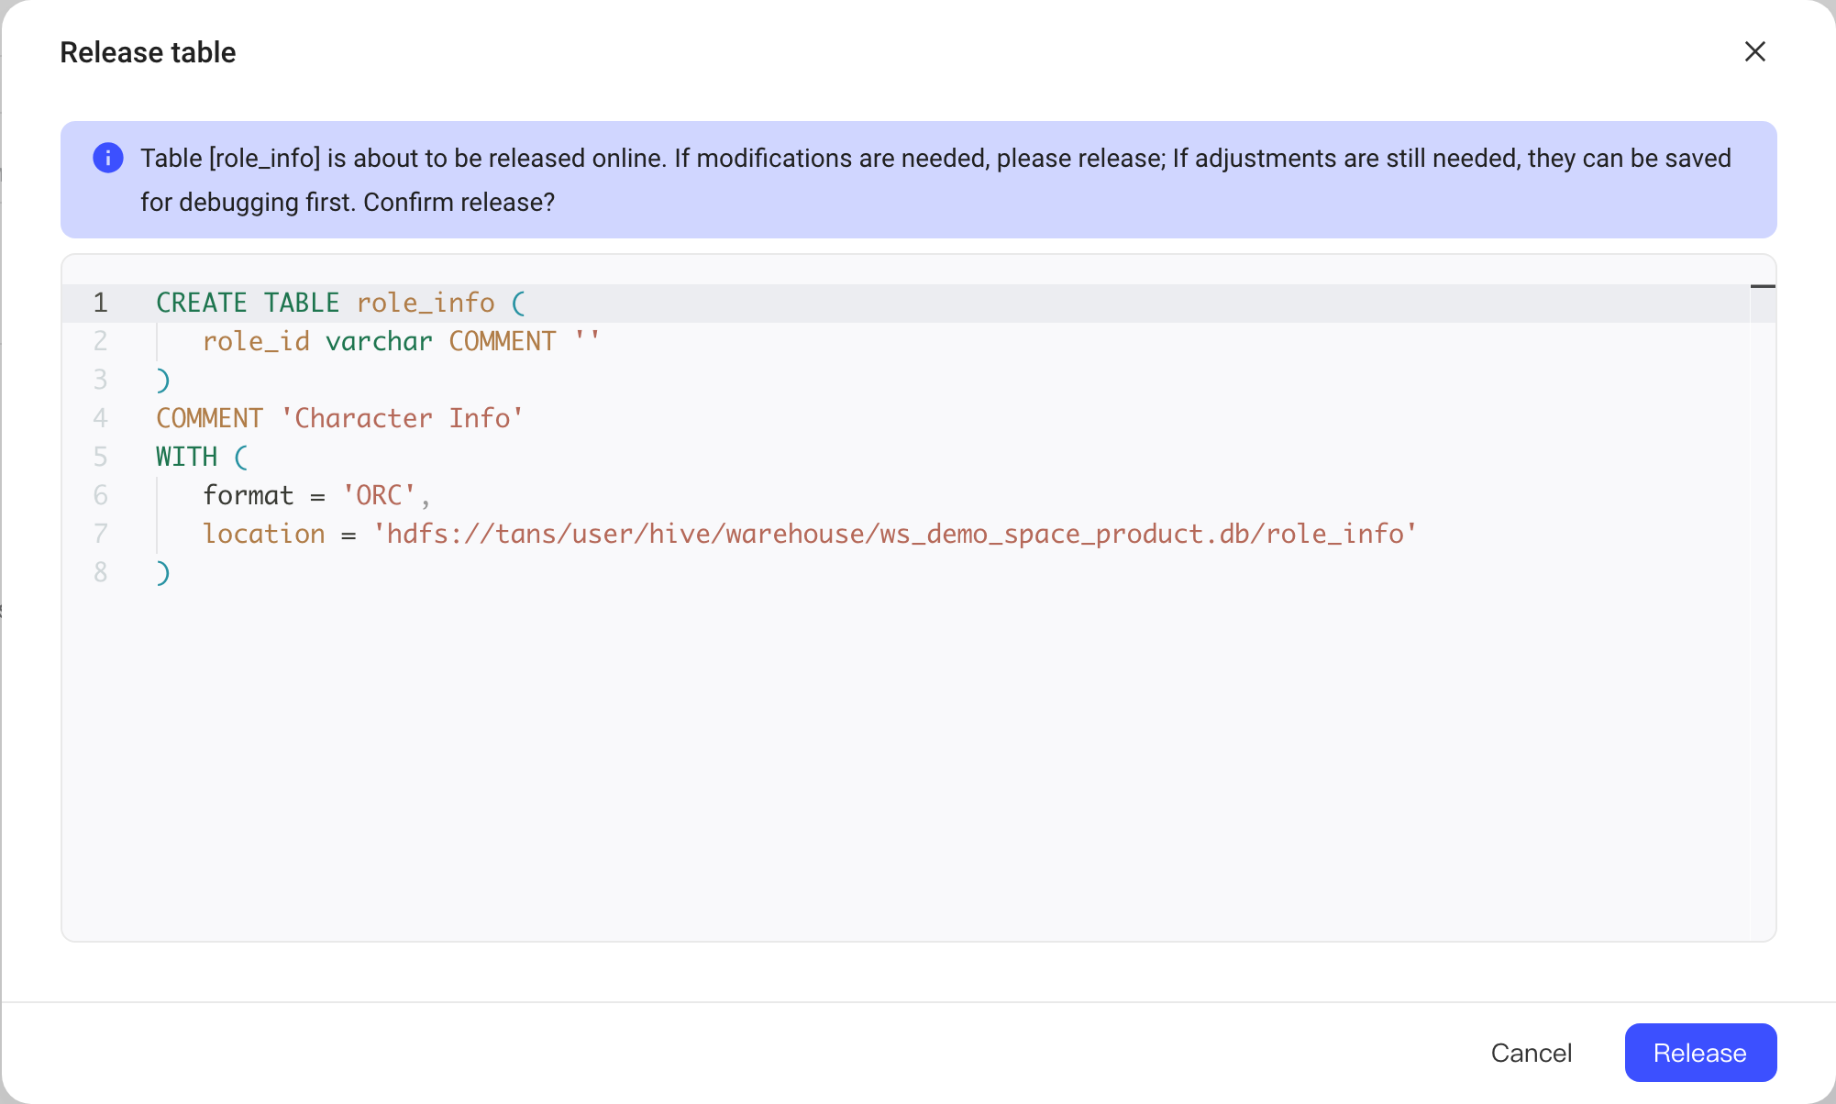Viewport: 1836px width, 1104px height.
Task: Close the Release table dialog
Action: pos(1754,51)
